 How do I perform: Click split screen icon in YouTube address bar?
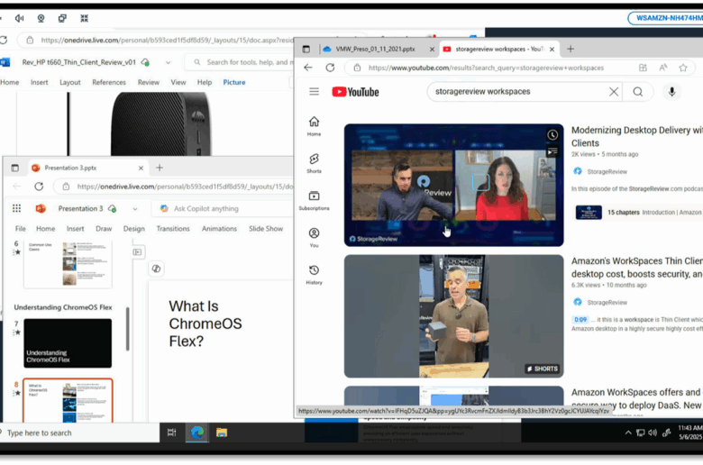tap(643, 68)
